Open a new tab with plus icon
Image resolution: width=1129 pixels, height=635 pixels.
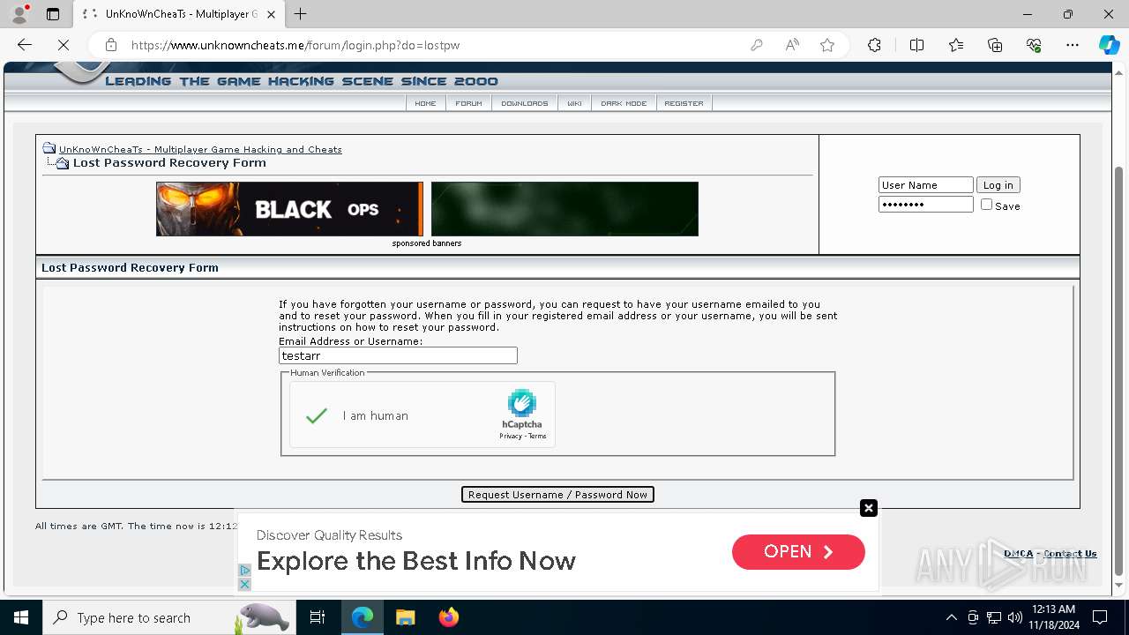pos(301,14)
